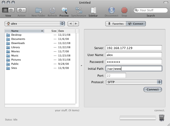
Task: Click the red Stop icon
Action: tap(124, 10)
